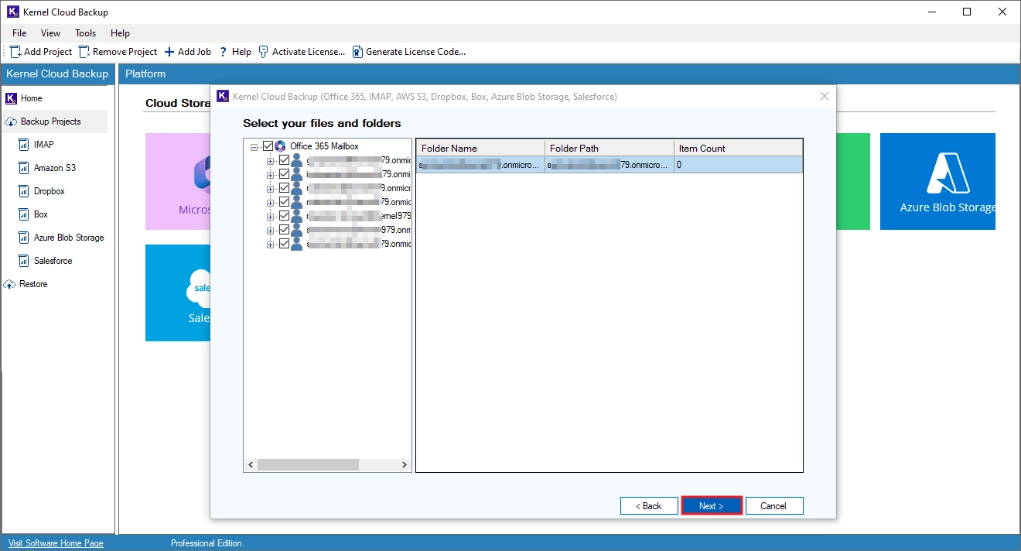Select Restore in the sidebar

pos(26,284)
